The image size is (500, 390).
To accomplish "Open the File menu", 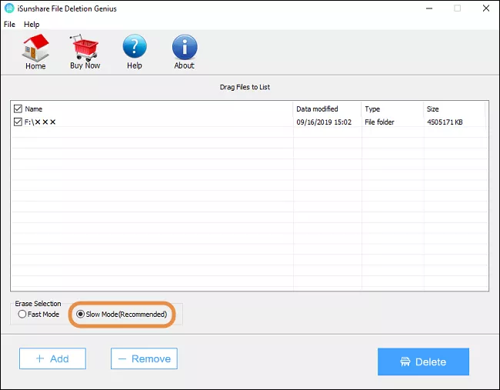I will coord(9,25).
